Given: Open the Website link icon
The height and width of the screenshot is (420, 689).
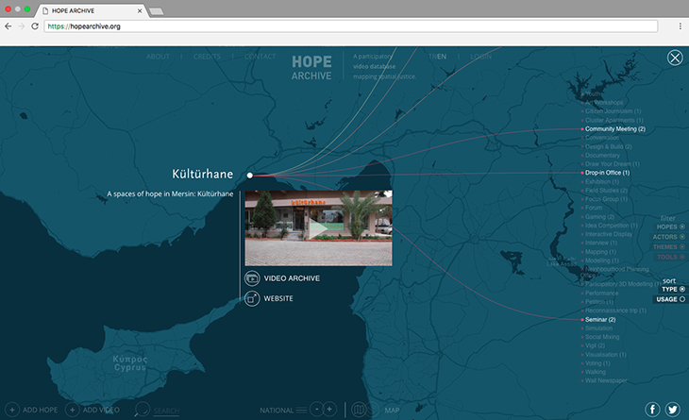Looking at the screenshot, I should (x=252, y=299).
